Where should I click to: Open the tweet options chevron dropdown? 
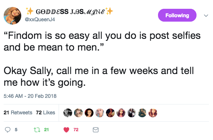[x=206, y=16]
